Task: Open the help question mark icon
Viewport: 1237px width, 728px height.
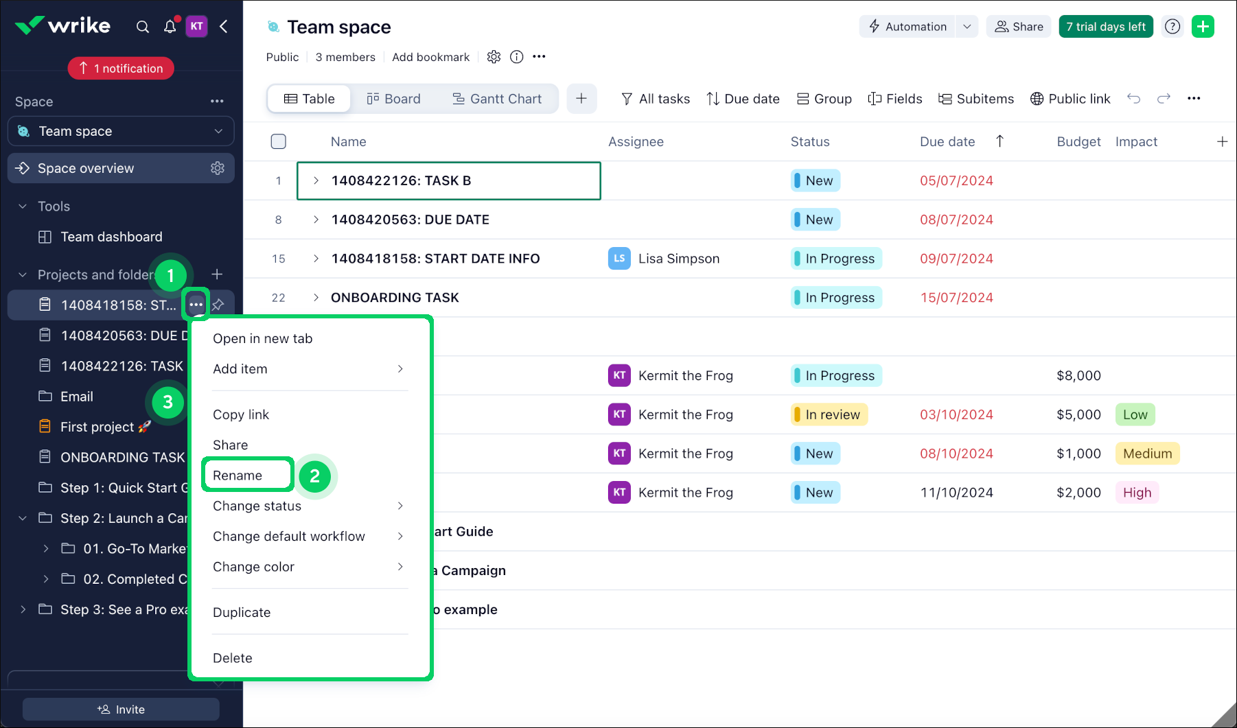Action: pyautogui.click(x=1172, y=27)
